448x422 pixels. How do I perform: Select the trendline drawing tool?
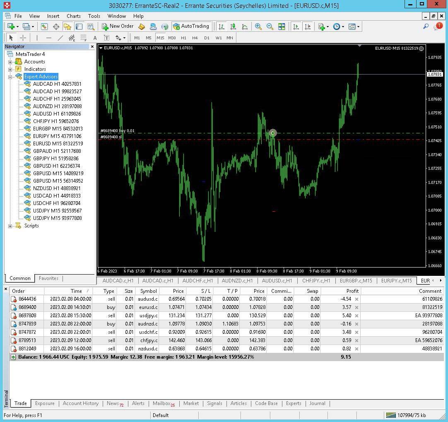click(x=60, y=38)
